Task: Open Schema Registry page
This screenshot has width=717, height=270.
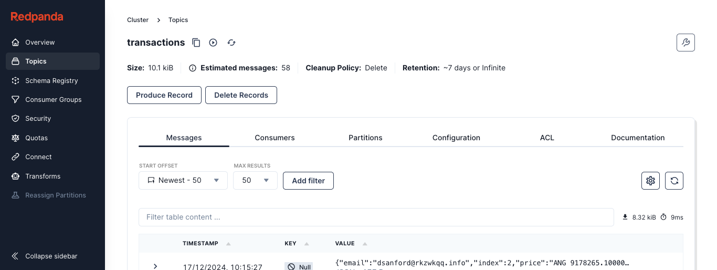Action: [52, 80]
